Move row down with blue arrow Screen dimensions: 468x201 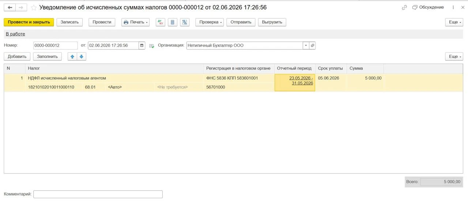pos(82,56)
